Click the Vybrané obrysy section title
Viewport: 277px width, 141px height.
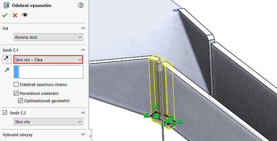click(17, 135)
